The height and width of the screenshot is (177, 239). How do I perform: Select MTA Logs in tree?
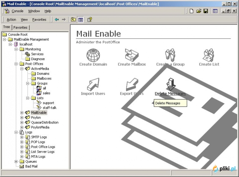(x=38, y=157)
